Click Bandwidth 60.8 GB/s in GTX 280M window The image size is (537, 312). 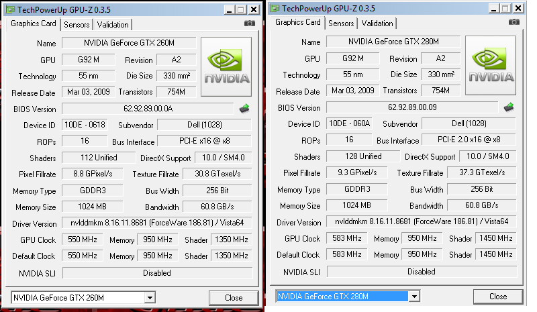482,205
